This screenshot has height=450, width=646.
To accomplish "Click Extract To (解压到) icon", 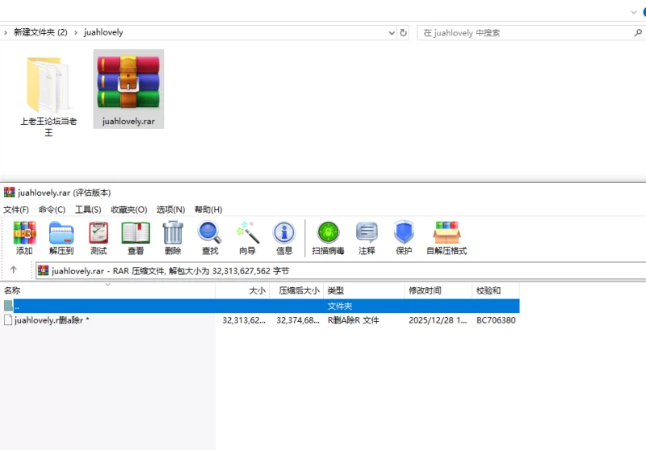I will (x=61, y=238).
